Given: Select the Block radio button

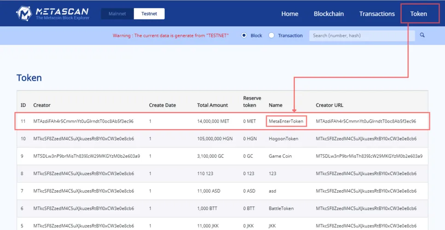Looking at the screenshot, I should point(244,35).
